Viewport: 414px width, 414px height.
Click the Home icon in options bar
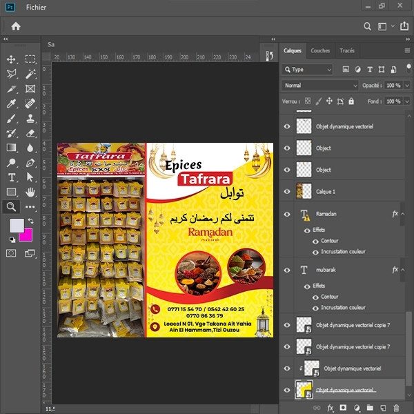coord(15,26)
